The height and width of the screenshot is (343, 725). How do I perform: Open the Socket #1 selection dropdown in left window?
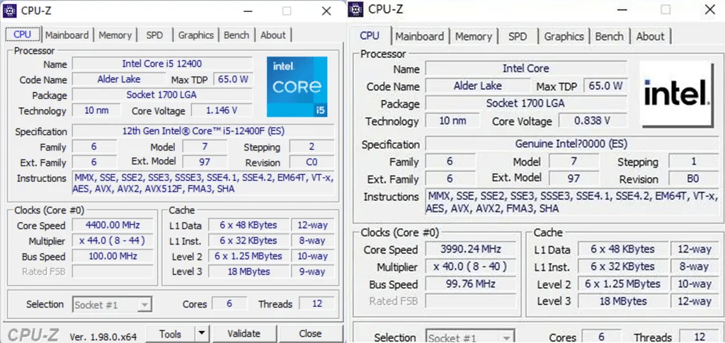(112, 305)
